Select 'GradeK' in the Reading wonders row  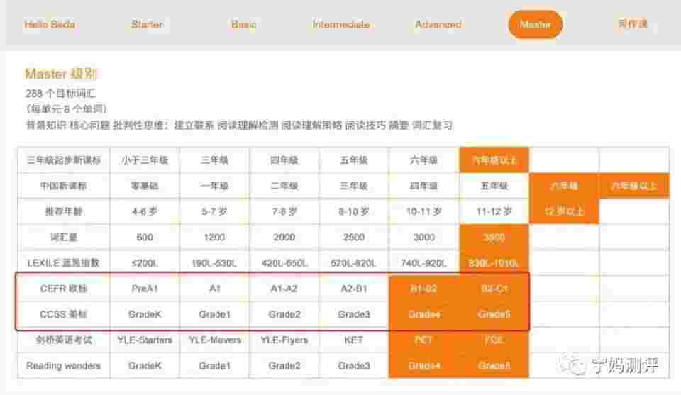point(145,365)
